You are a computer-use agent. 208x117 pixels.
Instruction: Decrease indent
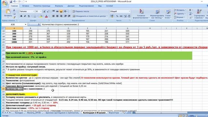point(65,16)
